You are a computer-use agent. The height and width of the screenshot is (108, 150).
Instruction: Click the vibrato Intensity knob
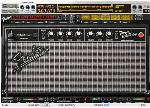(109, 34)
